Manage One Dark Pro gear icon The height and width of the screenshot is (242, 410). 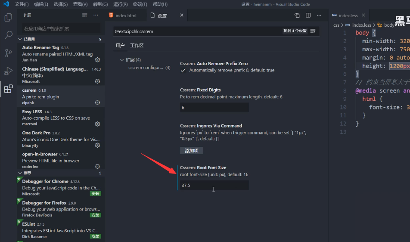(x=97, y=145)
